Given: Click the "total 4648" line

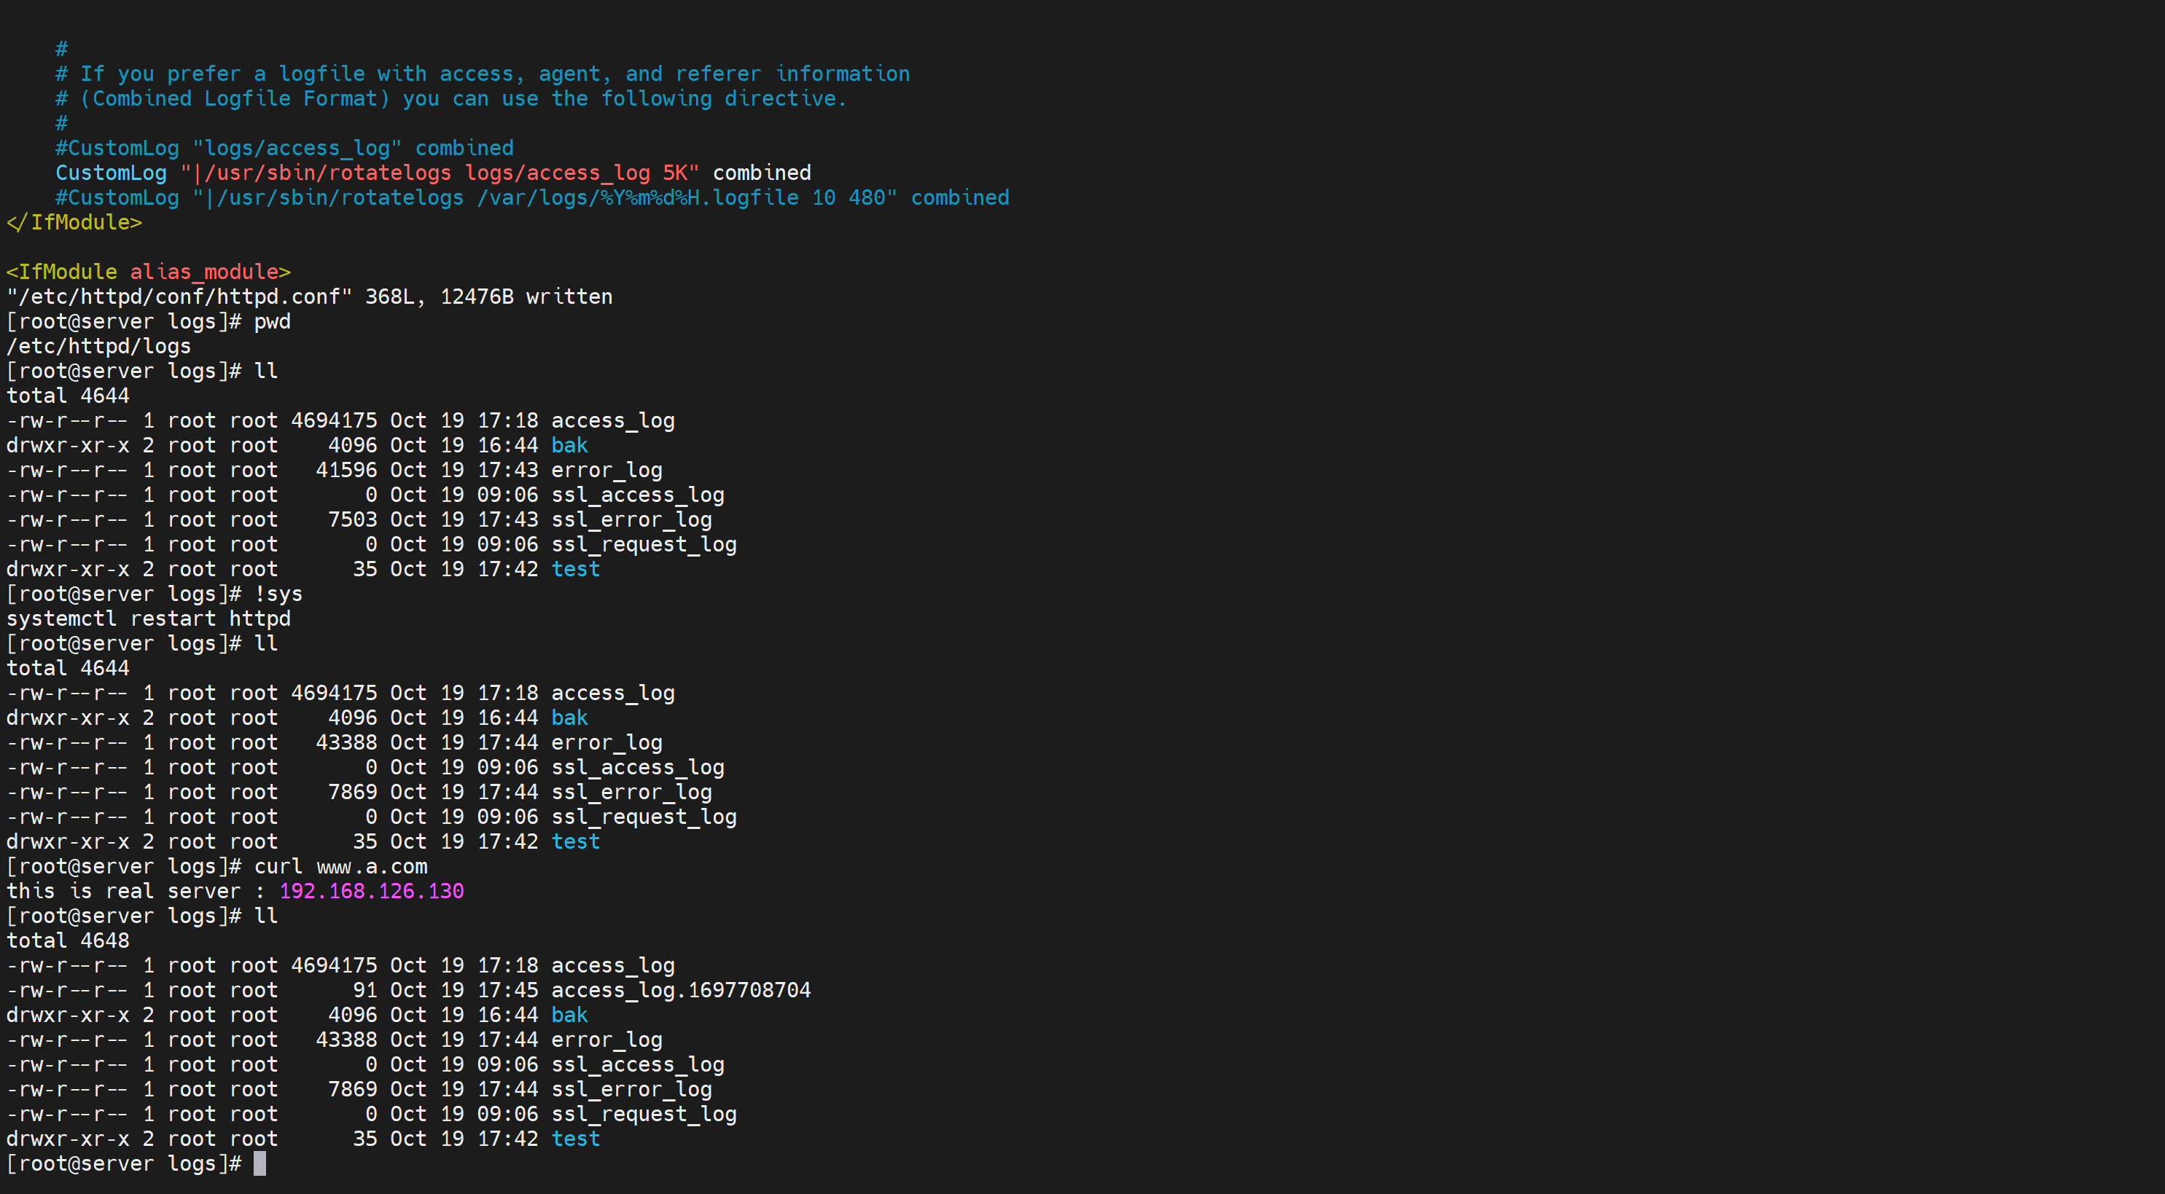Looking at the screenshot, I should coord(68,940).
